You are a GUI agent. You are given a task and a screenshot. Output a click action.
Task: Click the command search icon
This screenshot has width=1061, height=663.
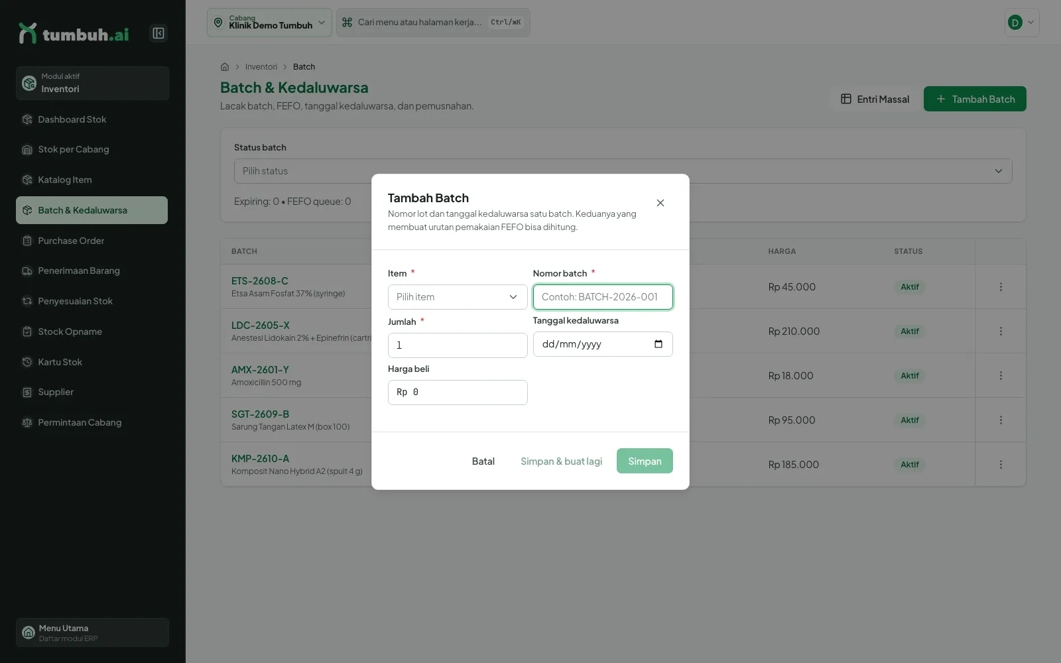pos(347,23)
